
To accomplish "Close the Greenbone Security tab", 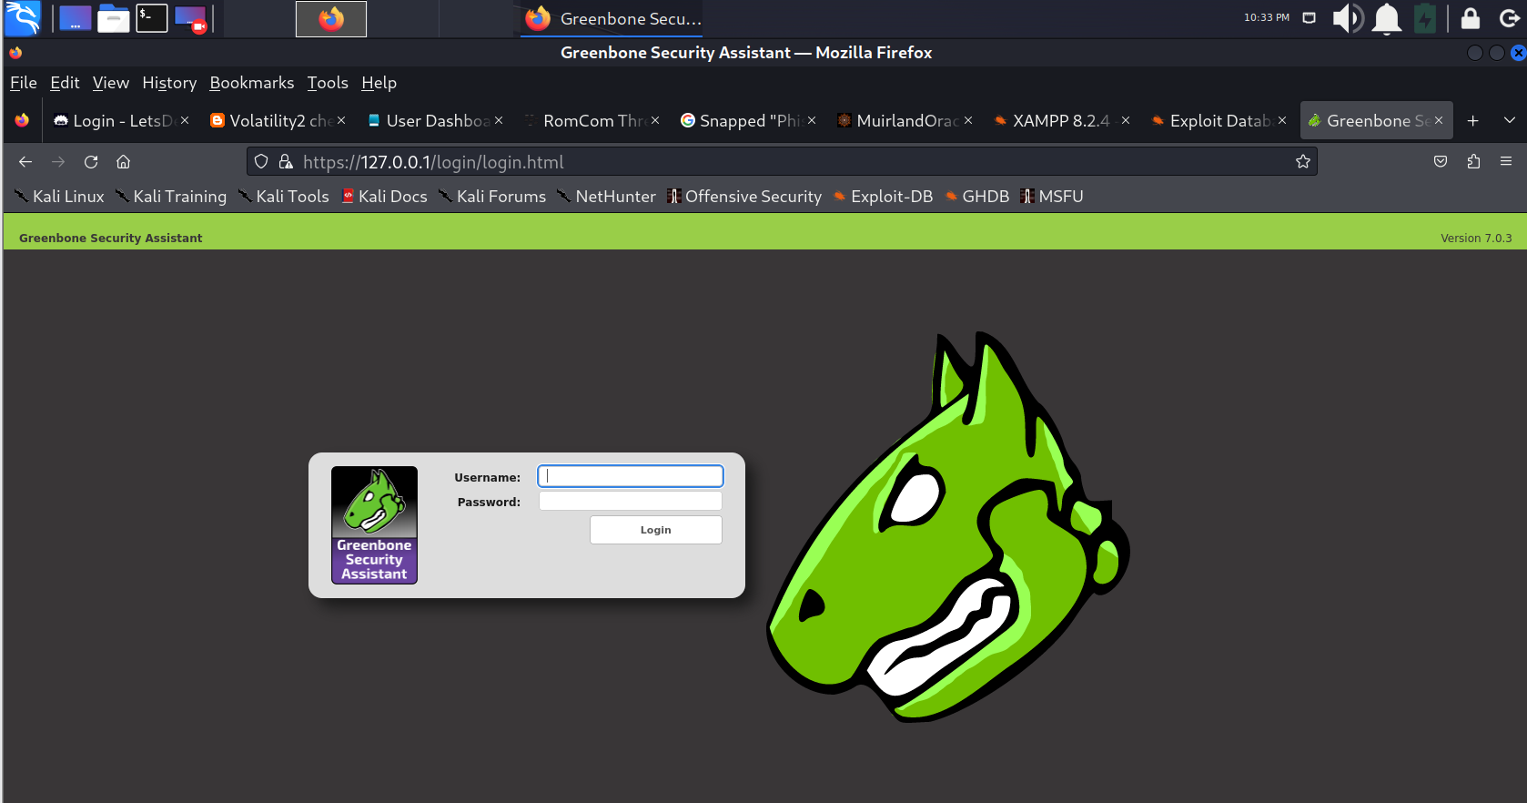I will tap(1439, 120).
